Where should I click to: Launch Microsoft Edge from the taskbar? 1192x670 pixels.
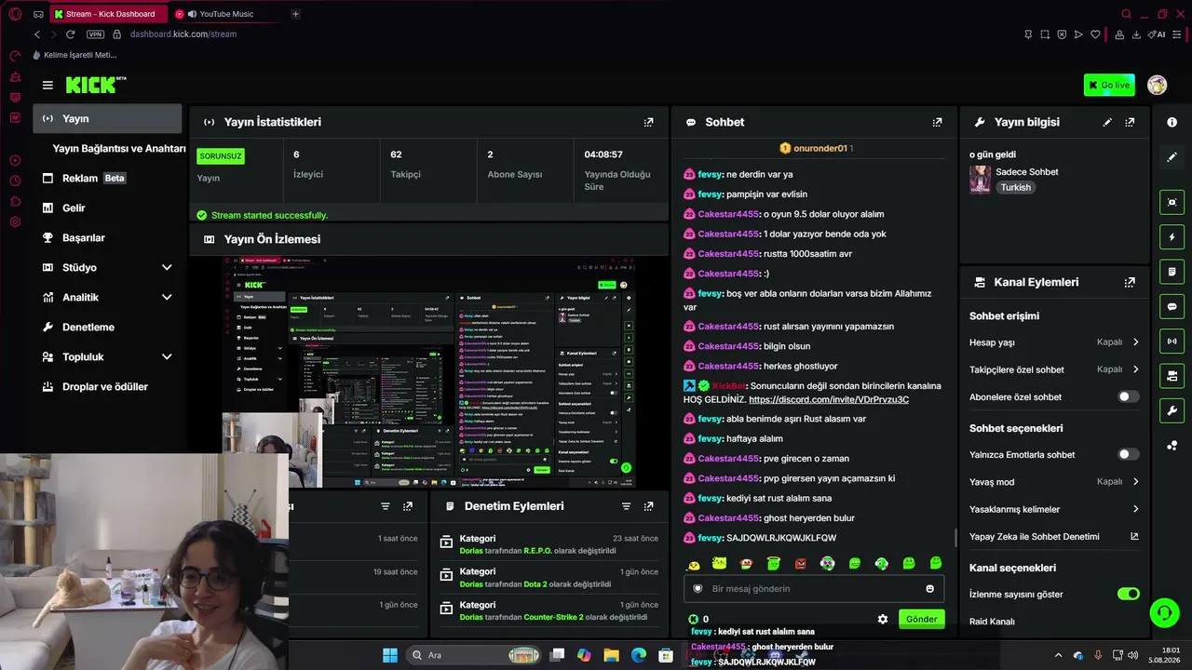(639, 655)
